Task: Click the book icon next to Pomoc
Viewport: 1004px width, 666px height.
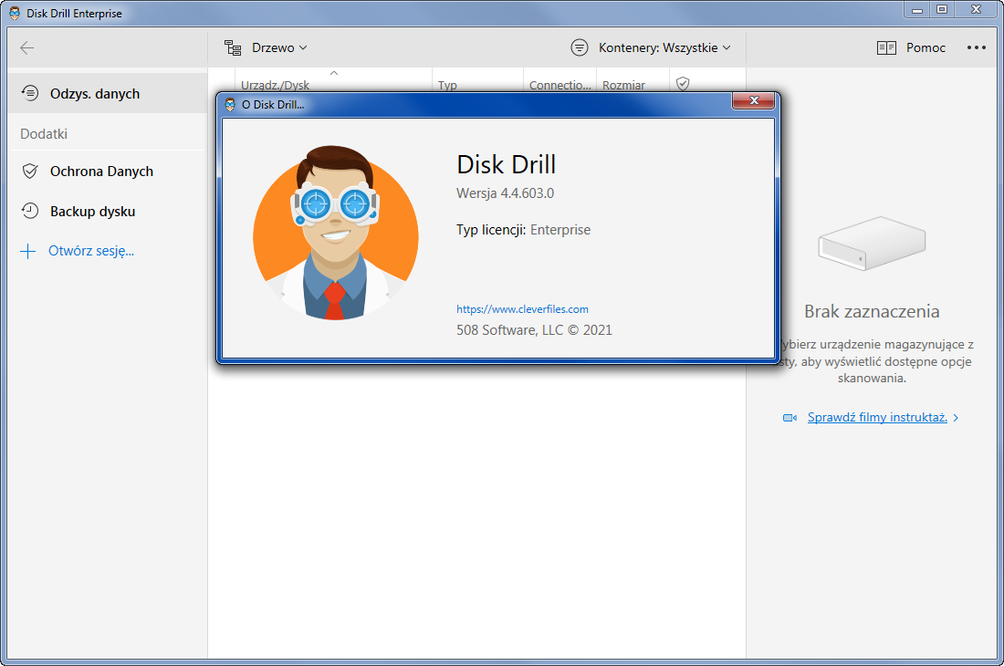Action: click(886, 48)
